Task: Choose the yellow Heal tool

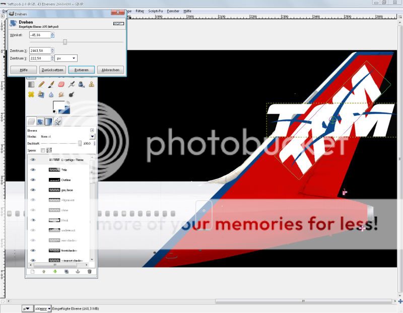Action: coord(31,94)
